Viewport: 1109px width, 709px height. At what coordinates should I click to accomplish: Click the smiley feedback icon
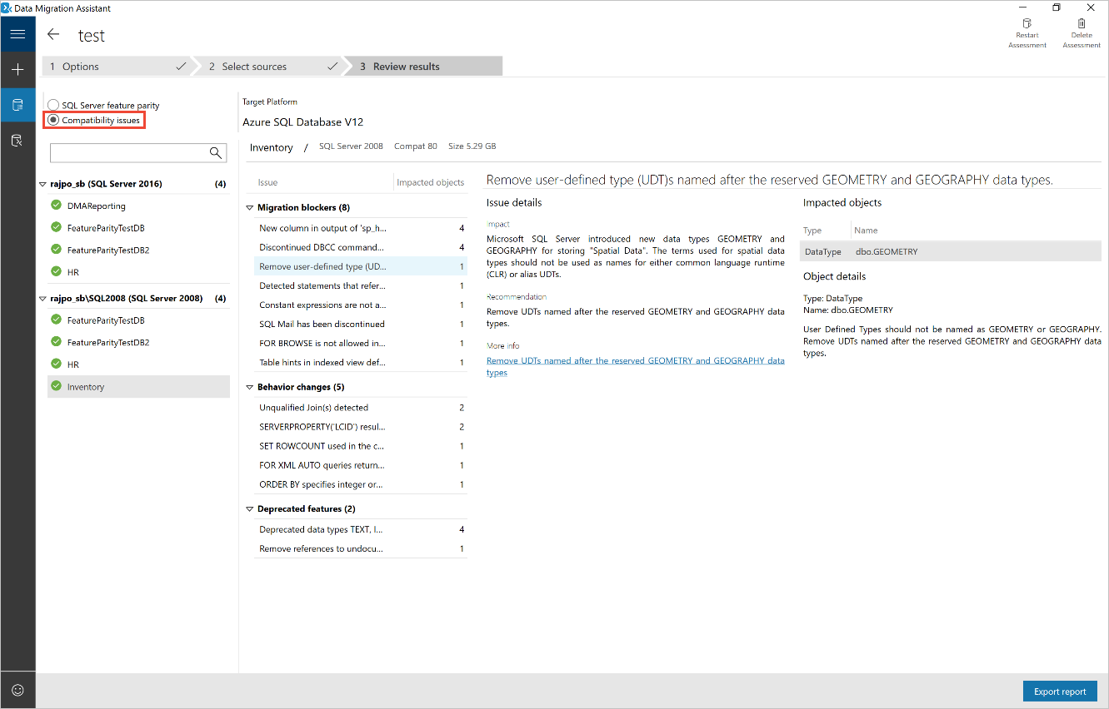click(17, 690)
